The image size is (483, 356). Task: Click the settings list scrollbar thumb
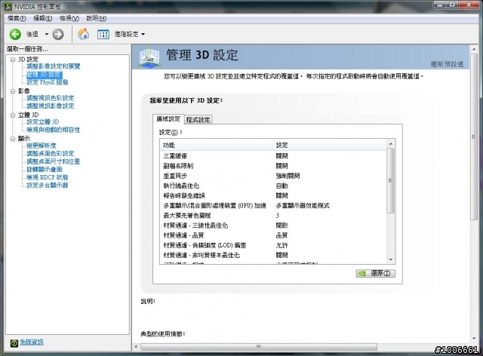pyautogui.click(x=391, y=180)
